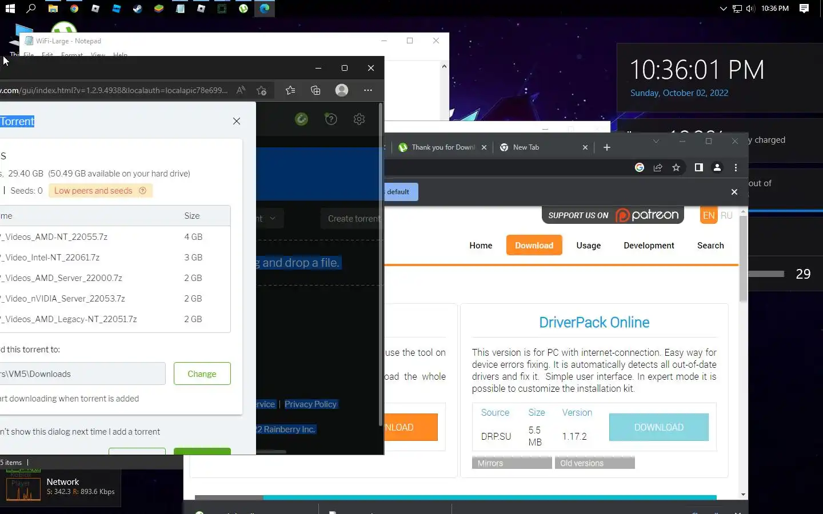Open taskbar search magnifier

coord(31,9)
